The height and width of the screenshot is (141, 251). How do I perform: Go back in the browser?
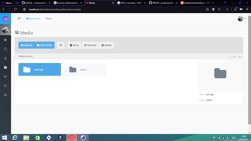pyautogui.click(x=4, y=9)
